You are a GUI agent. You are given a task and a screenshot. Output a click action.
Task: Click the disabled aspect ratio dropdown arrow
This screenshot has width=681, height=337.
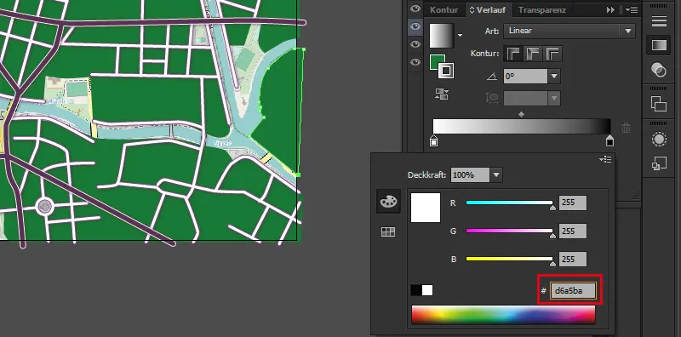click(x=554, y=98)
